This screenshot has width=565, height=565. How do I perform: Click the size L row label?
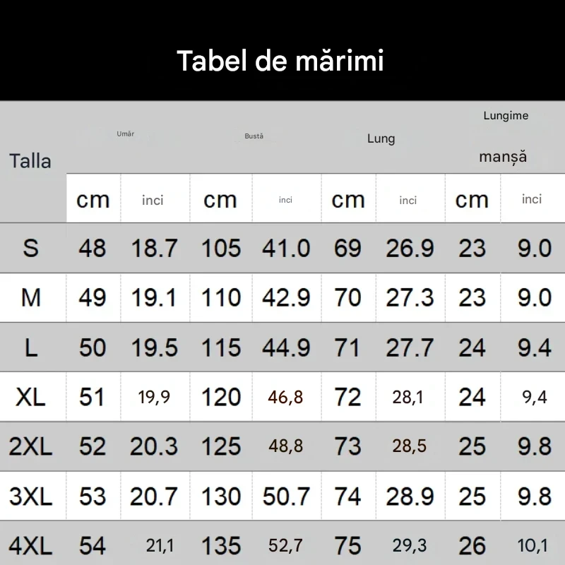(x=31, y=347)
